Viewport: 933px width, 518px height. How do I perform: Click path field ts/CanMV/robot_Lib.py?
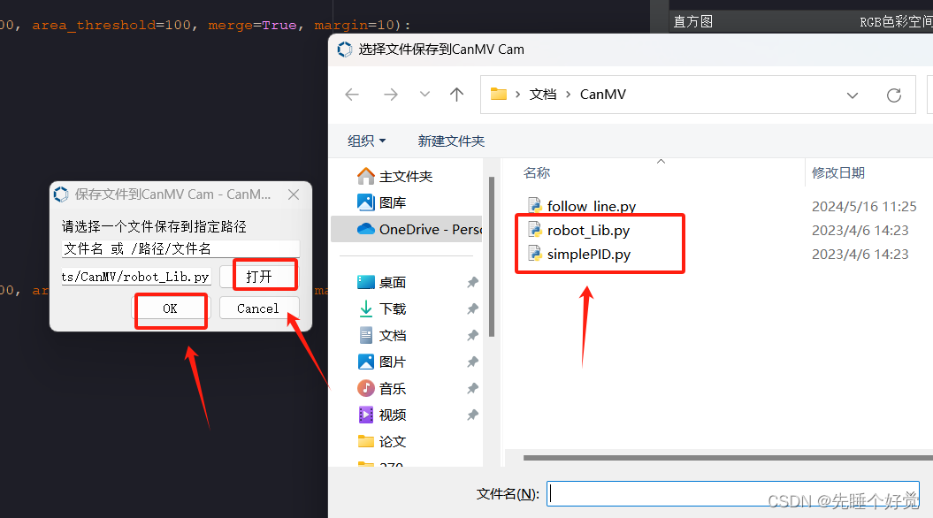(135, 277)
